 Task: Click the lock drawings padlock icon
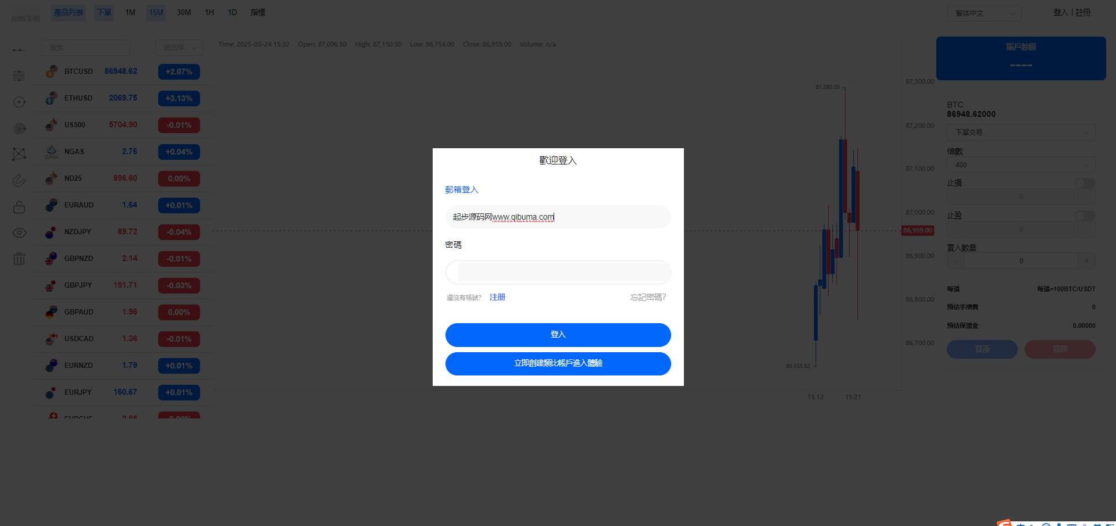[19, 207]
